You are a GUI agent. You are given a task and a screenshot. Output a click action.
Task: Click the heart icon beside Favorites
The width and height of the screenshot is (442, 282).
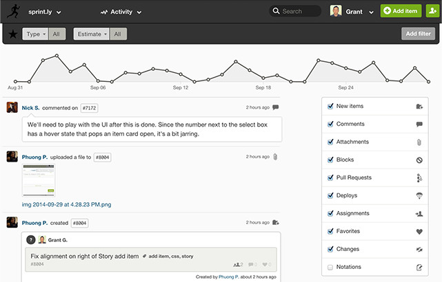pyautogui.click(x=419, y=232)
